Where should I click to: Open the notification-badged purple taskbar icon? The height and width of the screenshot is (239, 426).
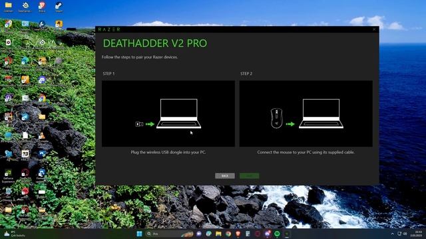pos(268,234)
